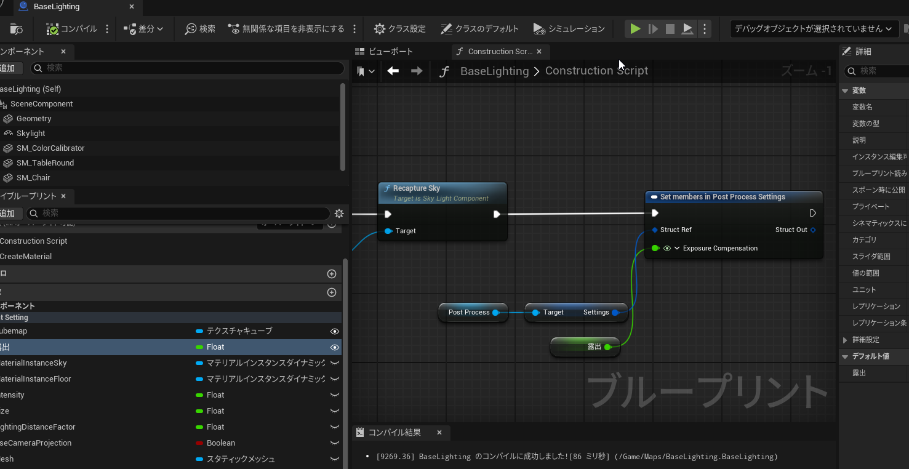The height and width of the screenshot is (469, 909).
Task: Click the 検索 find toolbar button
Action: click(x=200, y=29)
